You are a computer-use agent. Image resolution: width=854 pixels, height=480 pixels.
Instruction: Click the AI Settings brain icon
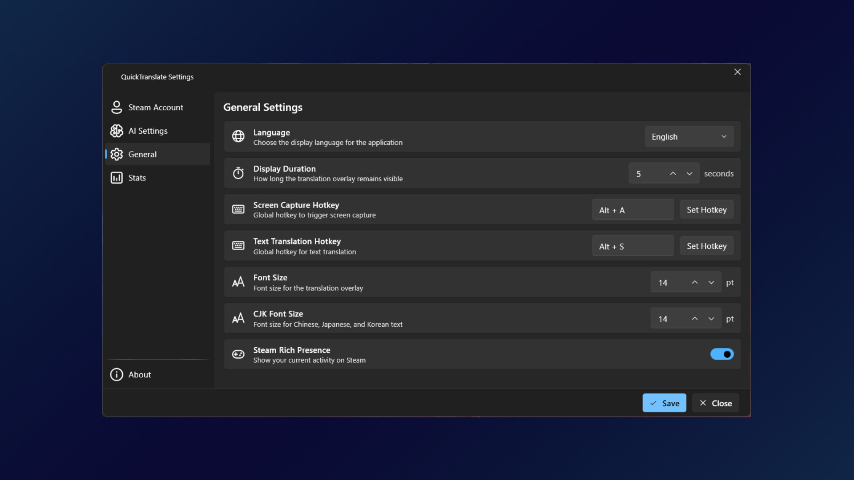click(x=117, y=131)
